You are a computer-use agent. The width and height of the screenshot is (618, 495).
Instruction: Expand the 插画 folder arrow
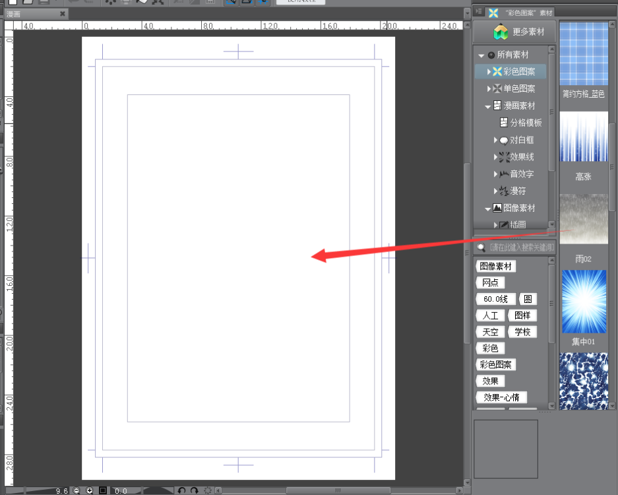[495, 225]
